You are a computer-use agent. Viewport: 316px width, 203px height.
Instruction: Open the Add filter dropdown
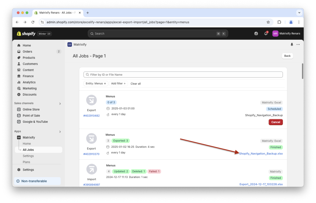click(x=118, y=83)
